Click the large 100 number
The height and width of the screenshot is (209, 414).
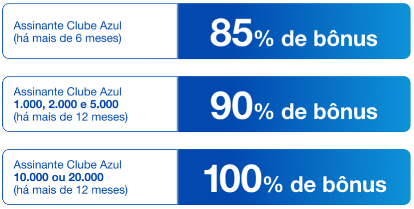[x=232, y=179]
